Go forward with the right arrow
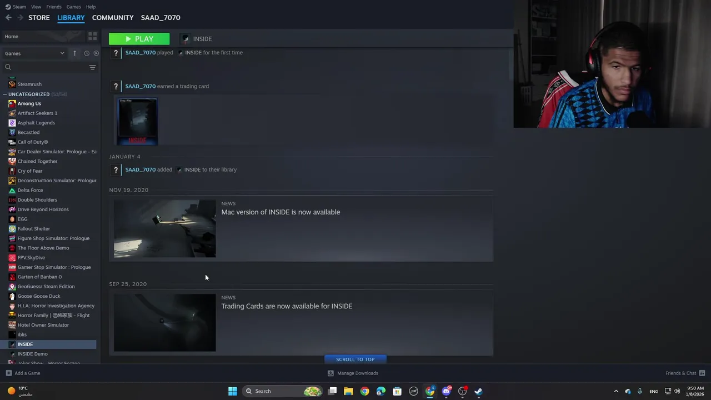This screenshot has height=400, width=711. [20, 18]
